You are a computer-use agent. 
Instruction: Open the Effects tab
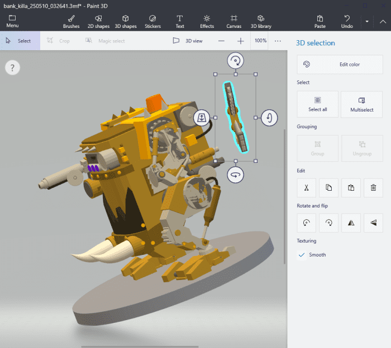207,22
